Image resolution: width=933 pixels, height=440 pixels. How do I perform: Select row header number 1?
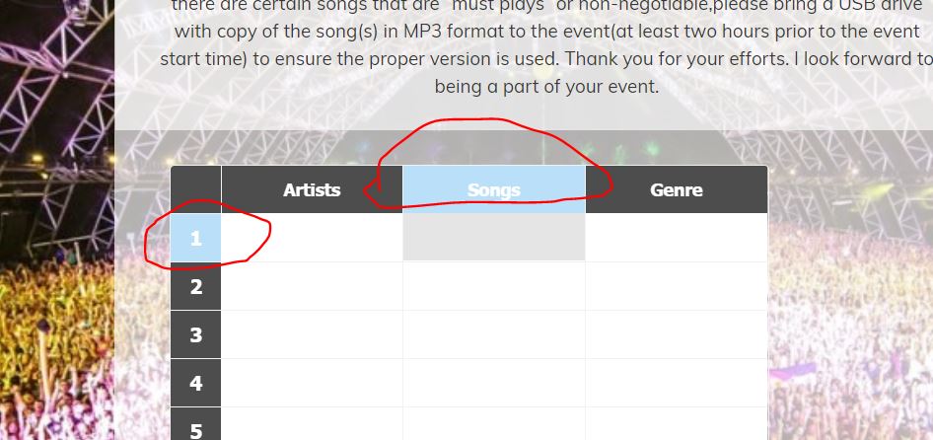195,238
